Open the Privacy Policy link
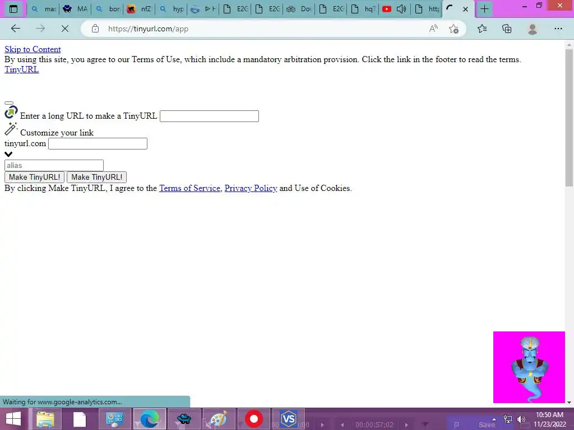This screenshot has width=574, height=430. pos(251,188)
